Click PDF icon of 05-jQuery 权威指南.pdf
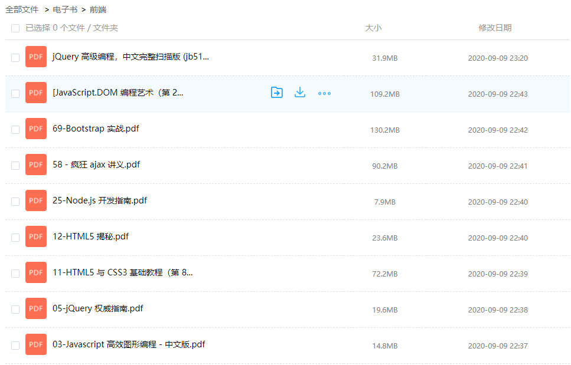Image resolution: width=571 pixels, height=365 pixels. point(35,308)
